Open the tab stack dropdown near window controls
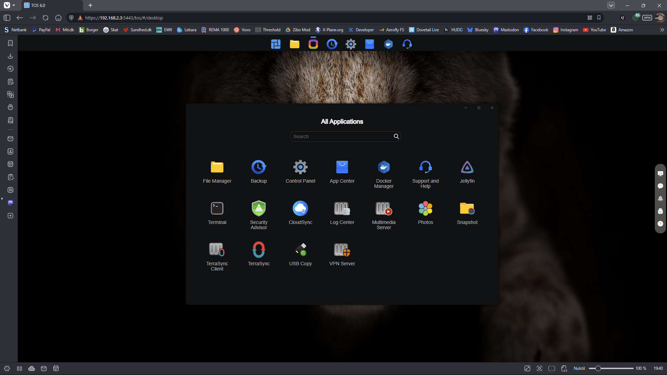Screen dimensions: 667x375 coord(611,5)
